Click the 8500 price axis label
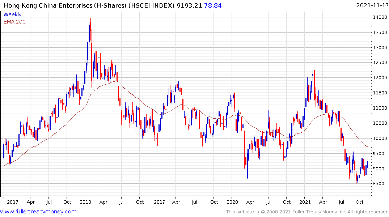The image size is (389, 217). click(x=379, y=184)
